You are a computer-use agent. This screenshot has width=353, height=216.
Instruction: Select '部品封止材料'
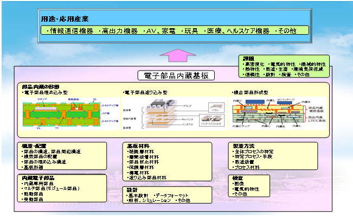(144, 162)
